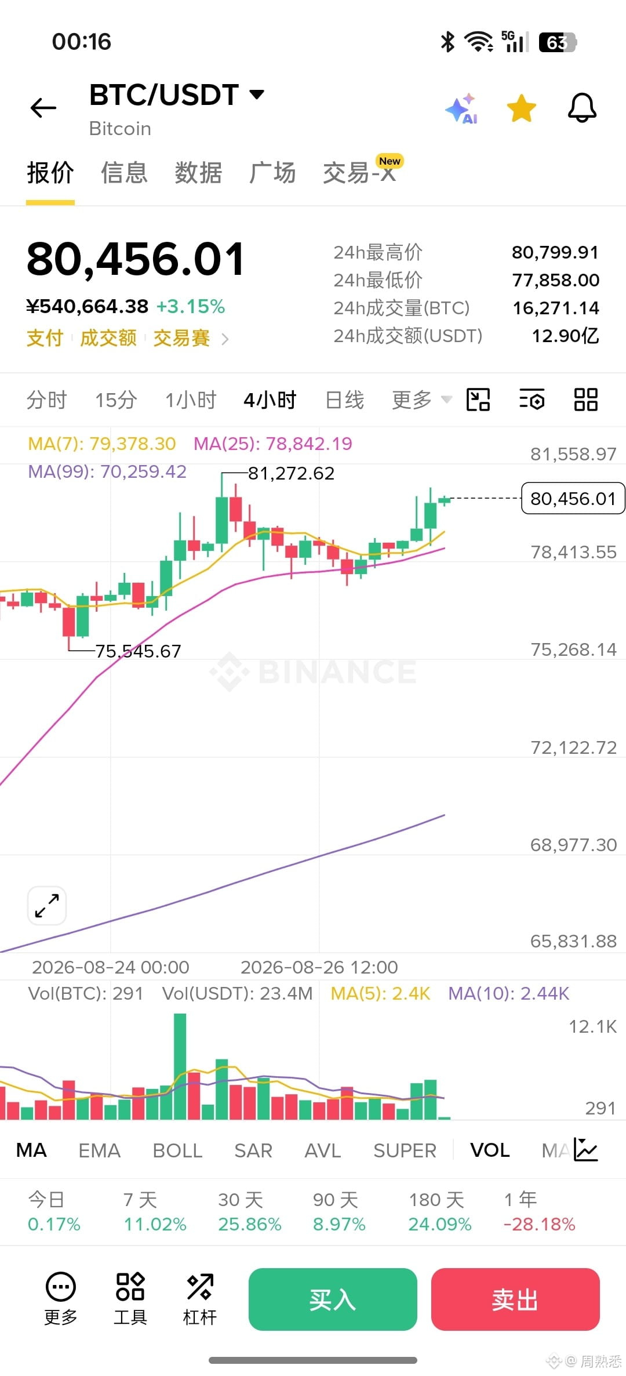Open the 杠杆 margin icon

coord(200,1299)
